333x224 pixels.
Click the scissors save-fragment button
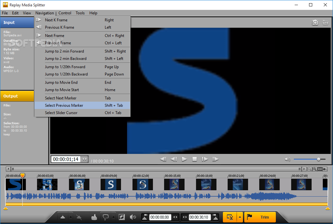(230, 217)
